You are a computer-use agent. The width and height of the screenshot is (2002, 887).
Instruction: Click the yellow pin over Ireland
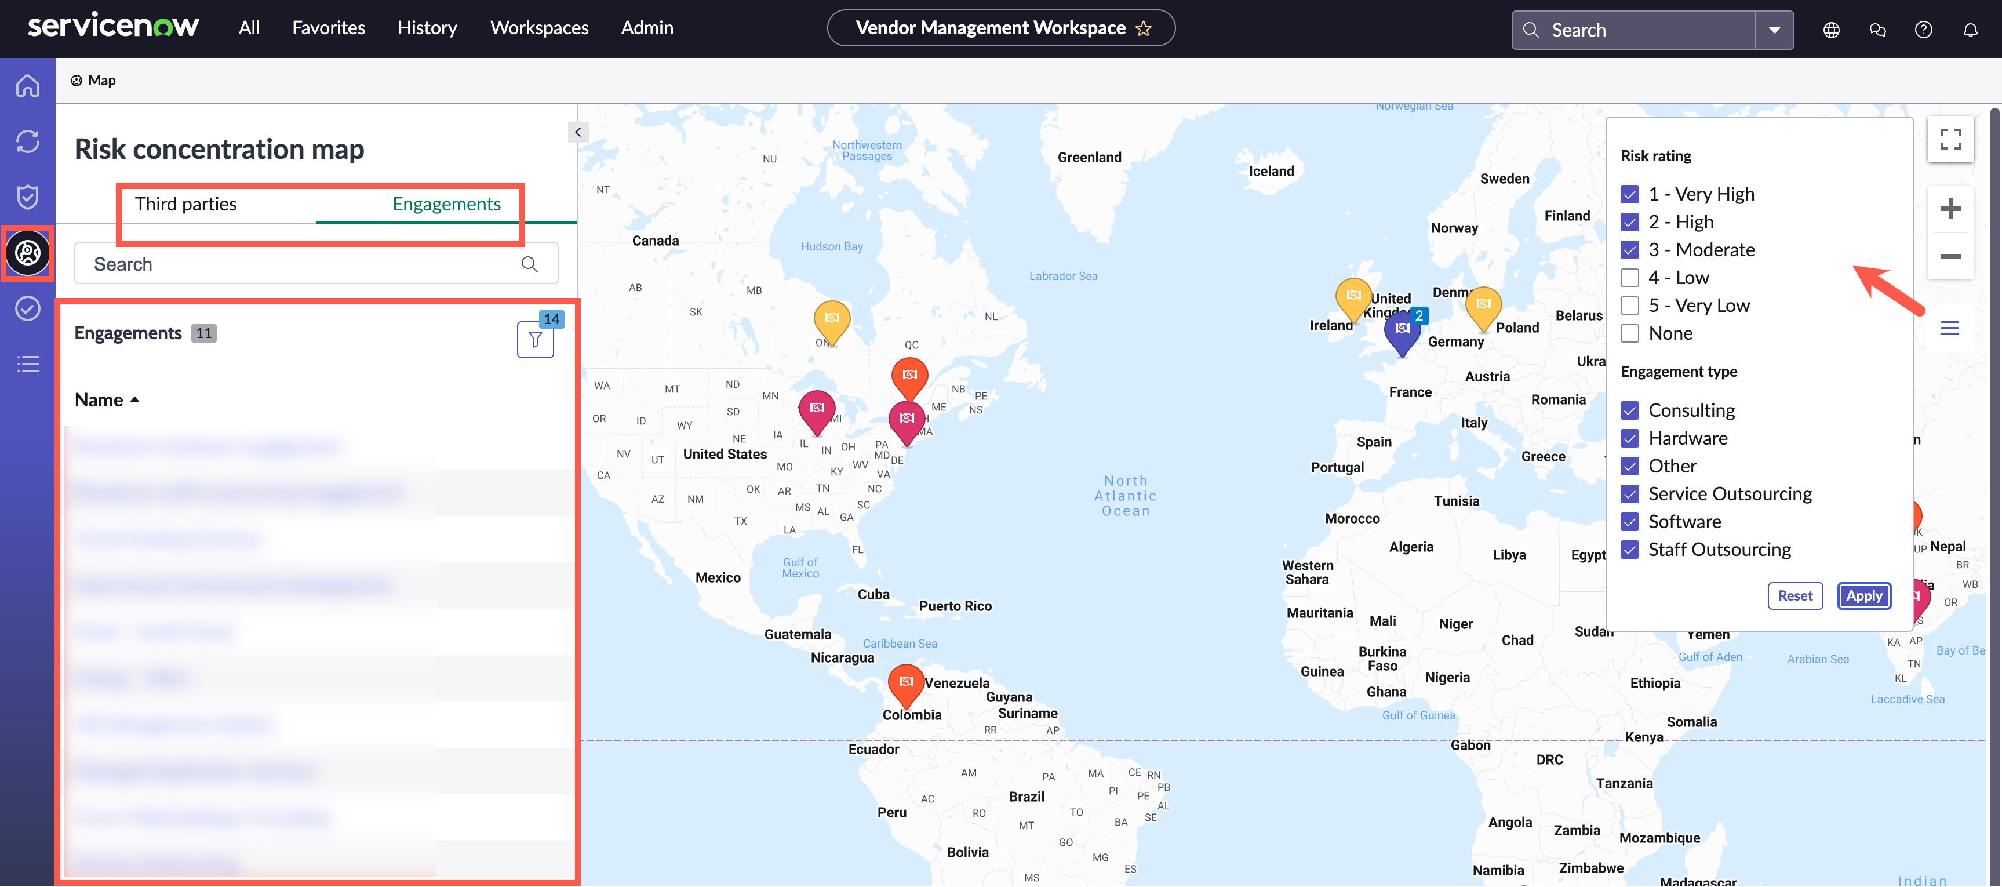[1353, 299]
